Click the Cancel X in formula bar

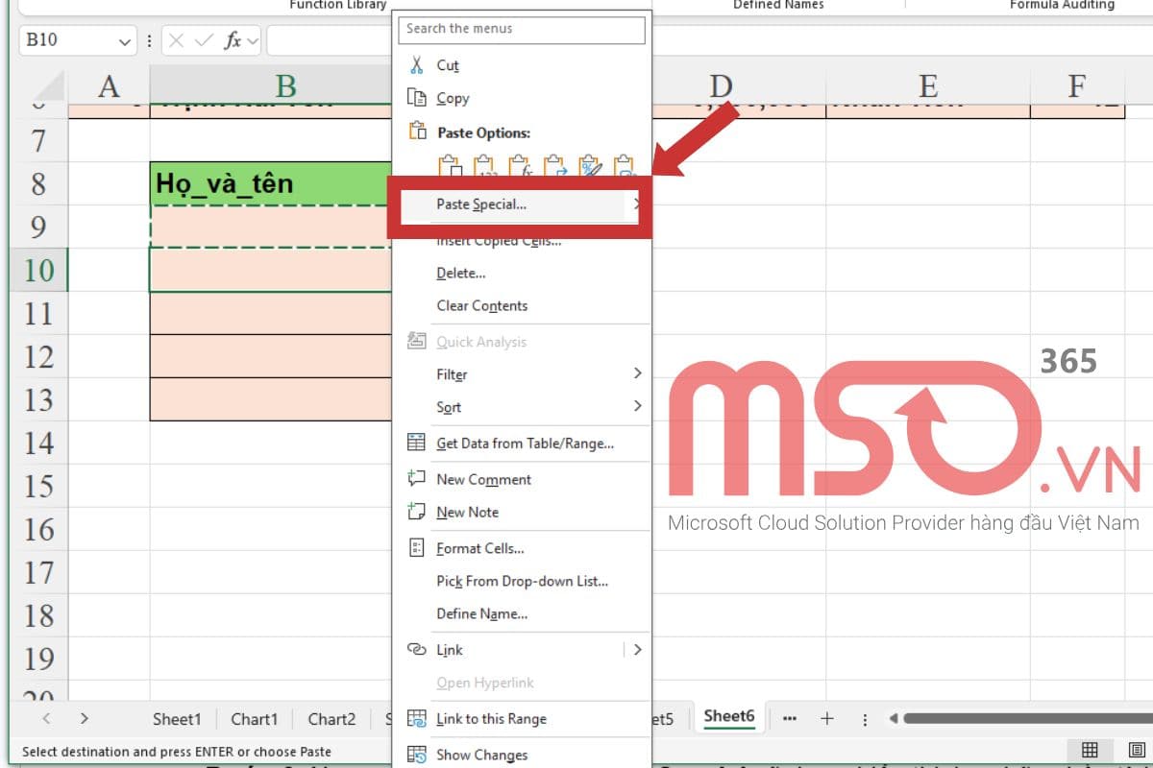point(177,40)
